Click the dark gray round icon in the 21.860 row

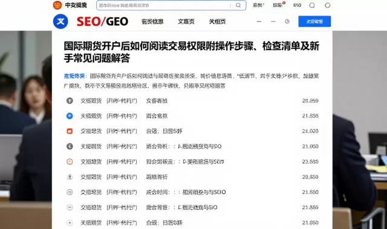[x=70, y=146]
